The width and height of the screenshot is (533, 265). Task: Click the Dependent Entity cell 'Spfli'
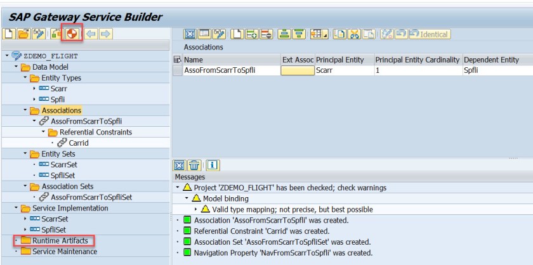tap(497, 70)
